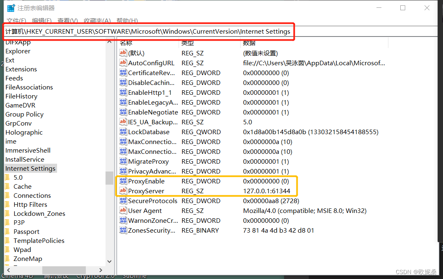Click ProxyEnable data 0x00000000 (0)
This screenshot has width=443, height=279.
(266, 181)
